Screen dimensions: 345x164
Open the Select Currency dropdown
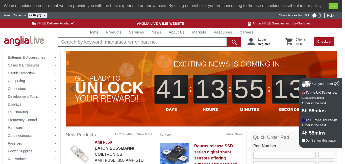coord(38,15)
